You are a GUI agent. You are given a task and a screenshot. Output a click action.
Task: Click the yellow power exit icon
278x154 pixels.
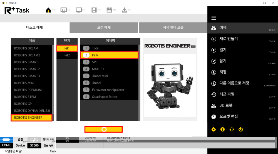pos(241,129)
